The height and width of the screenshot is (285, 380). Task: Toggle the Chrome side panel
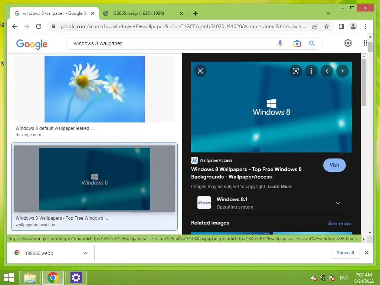(x=341, y=26)
